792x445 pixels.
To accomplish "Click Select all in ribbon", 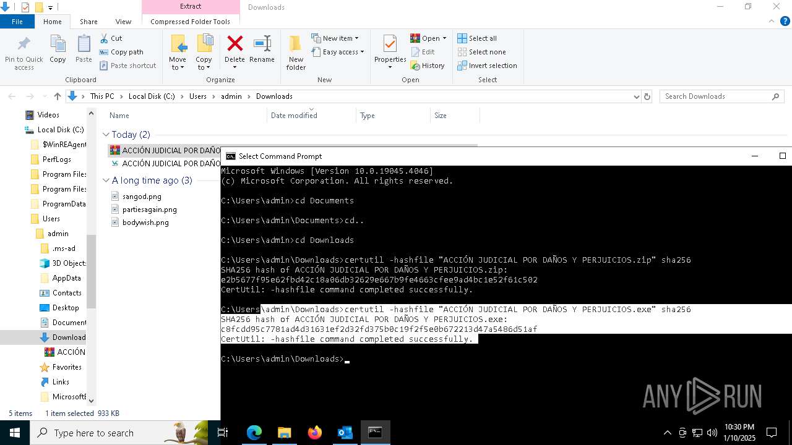I will pyautogui.click(x=477, y=38).
